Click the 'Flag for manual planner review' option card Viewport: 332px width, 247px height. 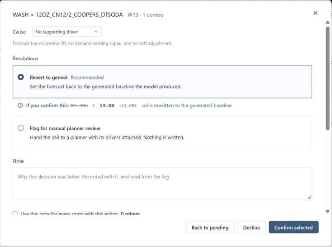click(162, 132)
